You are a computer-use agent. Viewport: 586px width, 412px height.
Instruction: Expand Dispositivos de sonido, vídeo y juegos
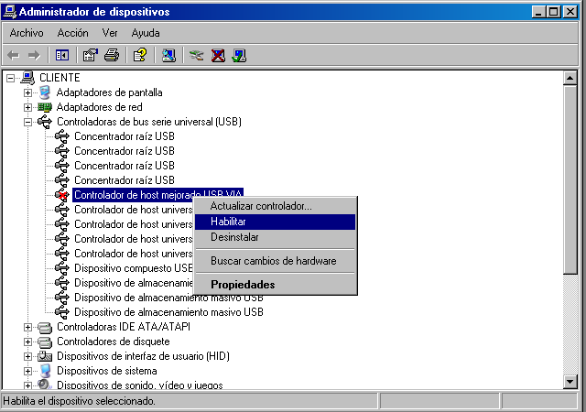pos(28,385)
